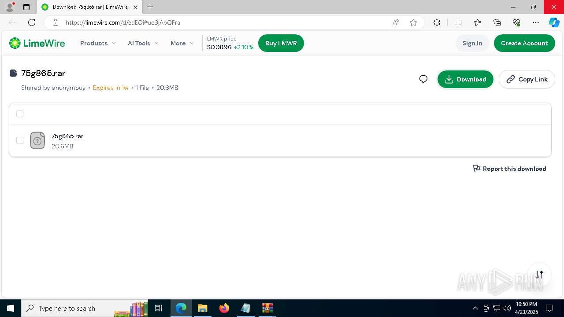Click the unknown file type icon for 75g865.rar
This screenshot has width=564, height=317.
(x=37, y=140)
